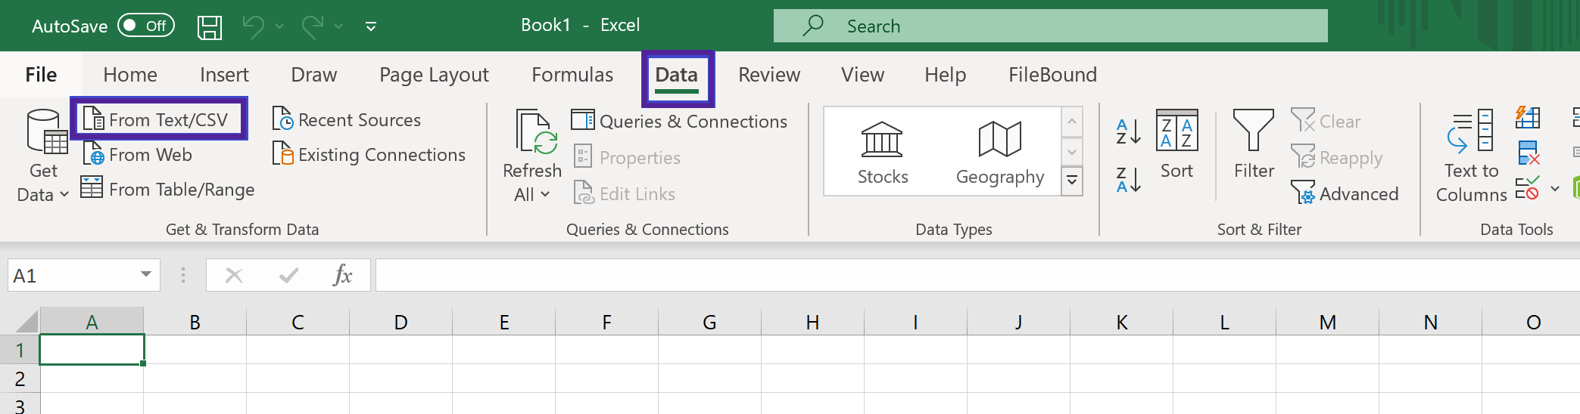Click the Flash Fill icon
Viewport: 1580px width, 414px height.
point(1528,117)
